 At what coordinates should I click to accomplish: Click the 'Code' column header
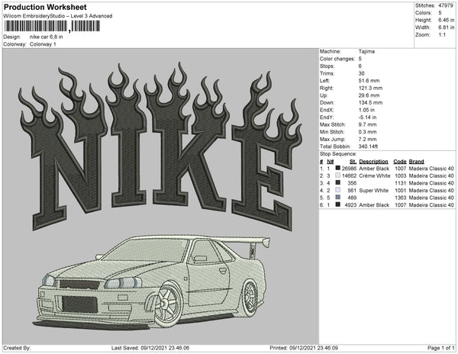399,162
